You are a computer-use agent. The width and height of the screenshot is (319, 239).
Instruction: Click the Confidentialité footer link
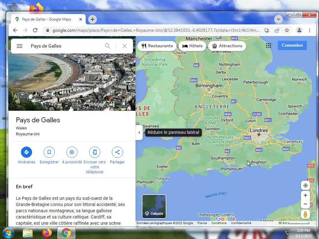(x=241, y=223)
